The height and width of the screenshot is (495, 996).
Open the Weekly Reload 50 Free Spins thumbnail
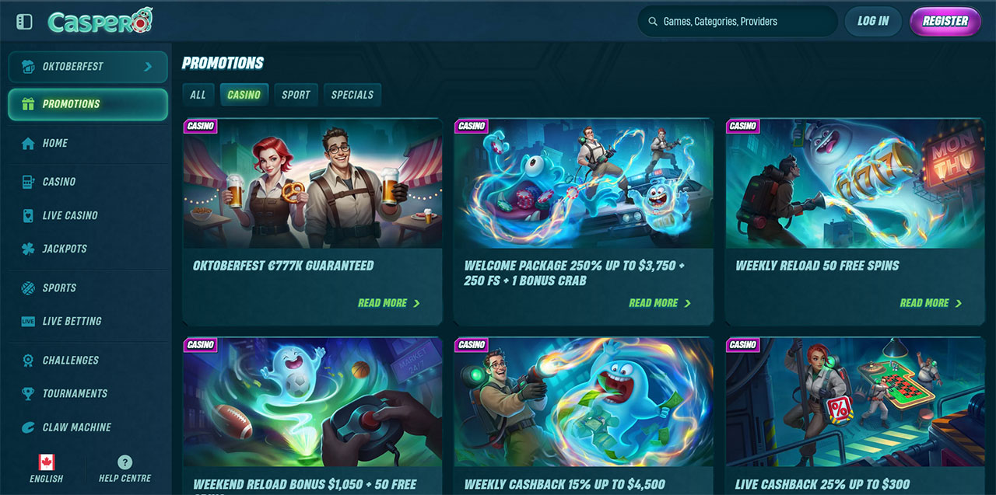coord(854,183)
